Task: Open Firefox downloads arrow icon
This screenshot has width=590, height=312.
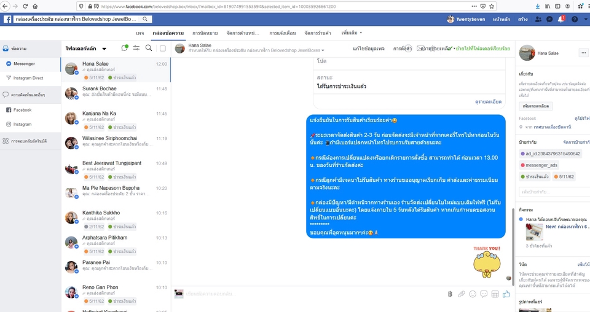Action: click(538, 6)
